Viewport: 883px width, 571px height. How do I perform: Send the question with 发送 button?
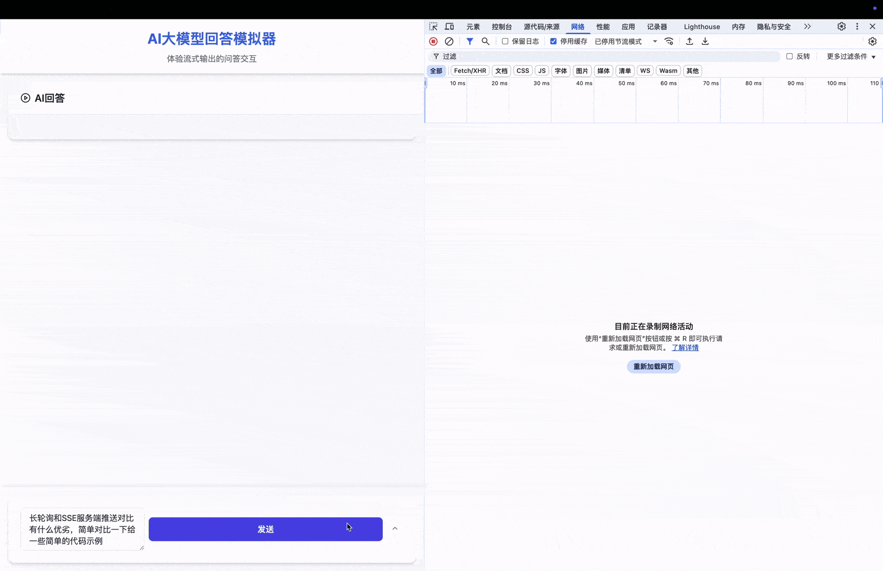point(266,529)
